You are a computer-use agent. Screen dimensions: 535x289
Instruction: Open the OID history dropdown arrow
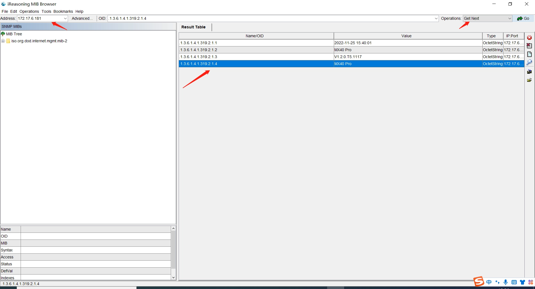pyautogui.click(x=436, y=19)
